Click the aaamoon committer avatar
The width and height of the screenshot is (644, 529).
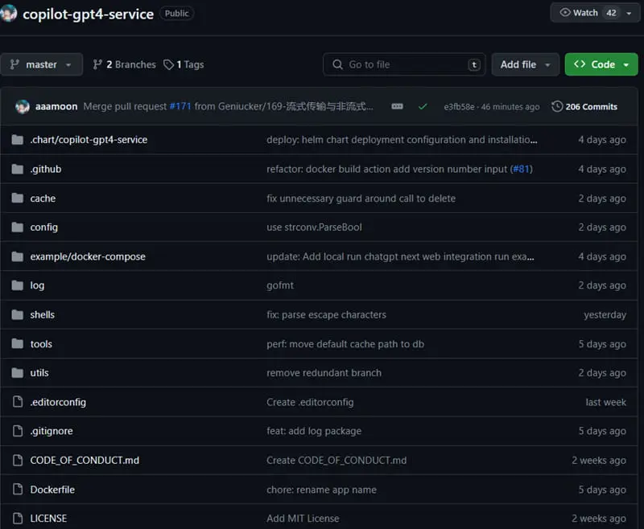click(22, 106)
